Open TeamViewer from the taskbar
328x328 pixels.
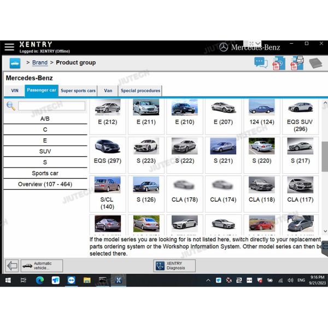click(71, 280)
